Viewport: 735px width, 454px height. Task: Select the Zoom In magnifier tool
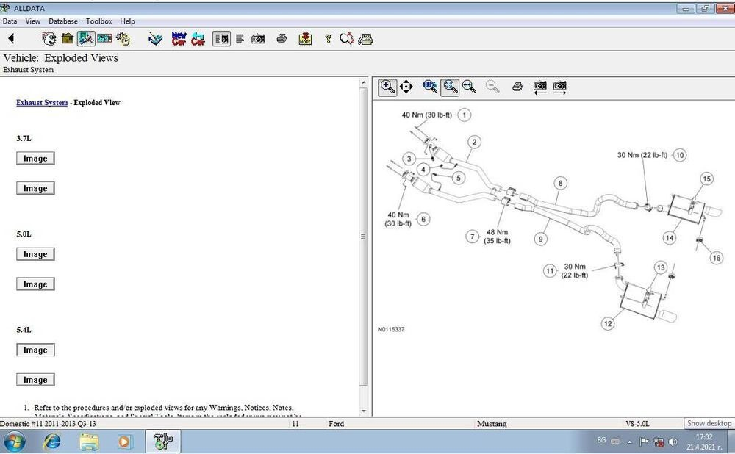387,87
